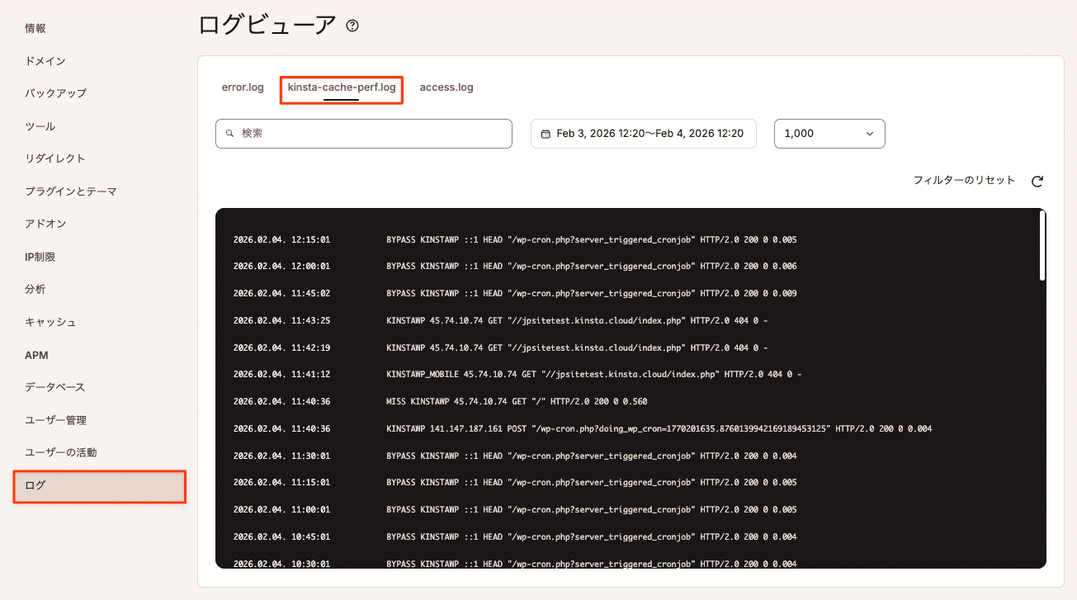The width and height of the screenshot is (1077, 600).
Task: Click the magnifier icon inside the search box
Action: coord(229,133)
